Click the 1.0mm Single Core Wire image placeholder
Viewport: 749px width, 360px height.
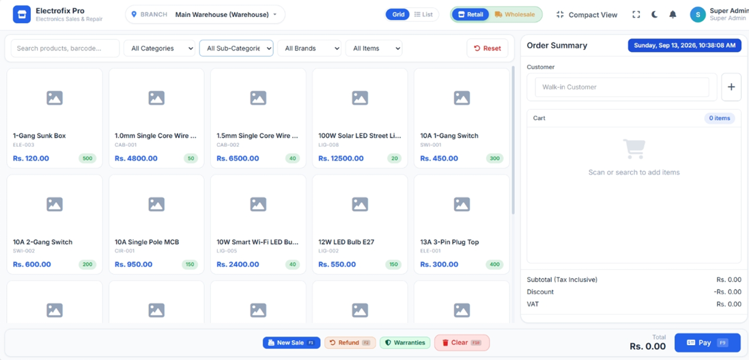(156, 98)
